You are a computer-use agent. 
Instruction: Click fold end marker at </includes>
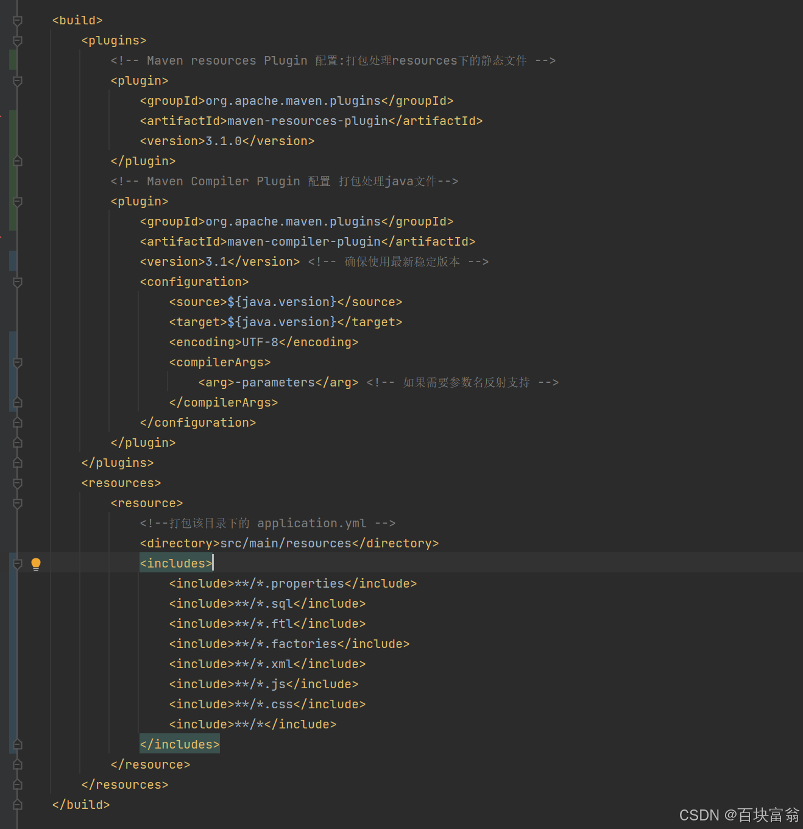click(18, 745)
